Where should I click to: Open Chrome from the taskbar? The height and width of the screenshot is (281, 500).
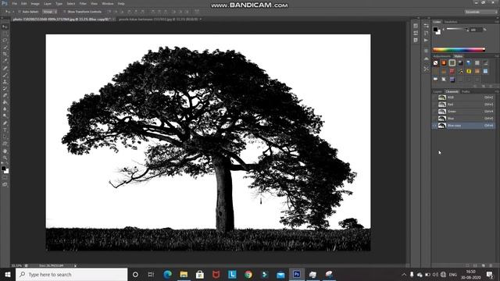click(248, 274)
